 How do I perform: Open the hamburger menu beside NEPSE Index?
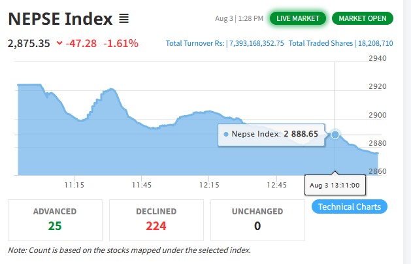(x=123, y=18)
